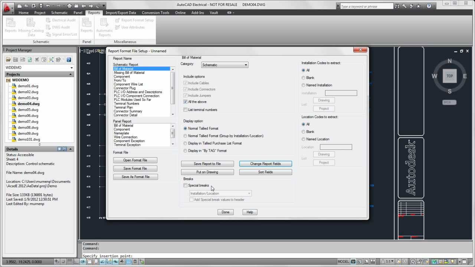Image resolution: width=475 pixels, height=267 pixels.
Task: Click the star Favorites icon in the title bar
Action: coord(419,6)
